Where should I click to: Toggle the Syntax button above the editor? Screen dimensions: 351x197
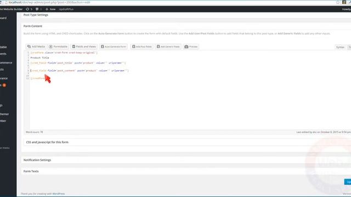click(x=340, y=47)
